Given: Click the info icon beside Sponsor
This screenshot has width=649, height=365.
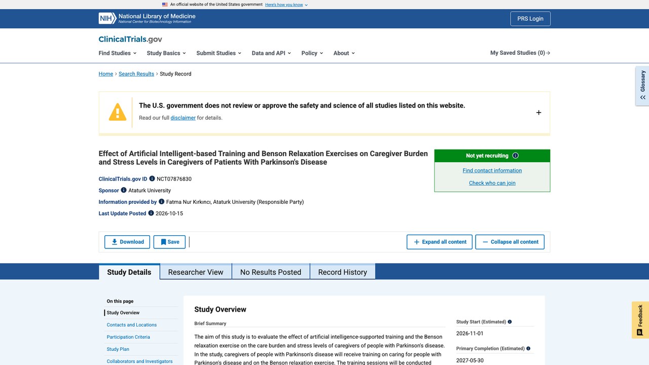Looking at the screenshot, I should coord(124,190).
